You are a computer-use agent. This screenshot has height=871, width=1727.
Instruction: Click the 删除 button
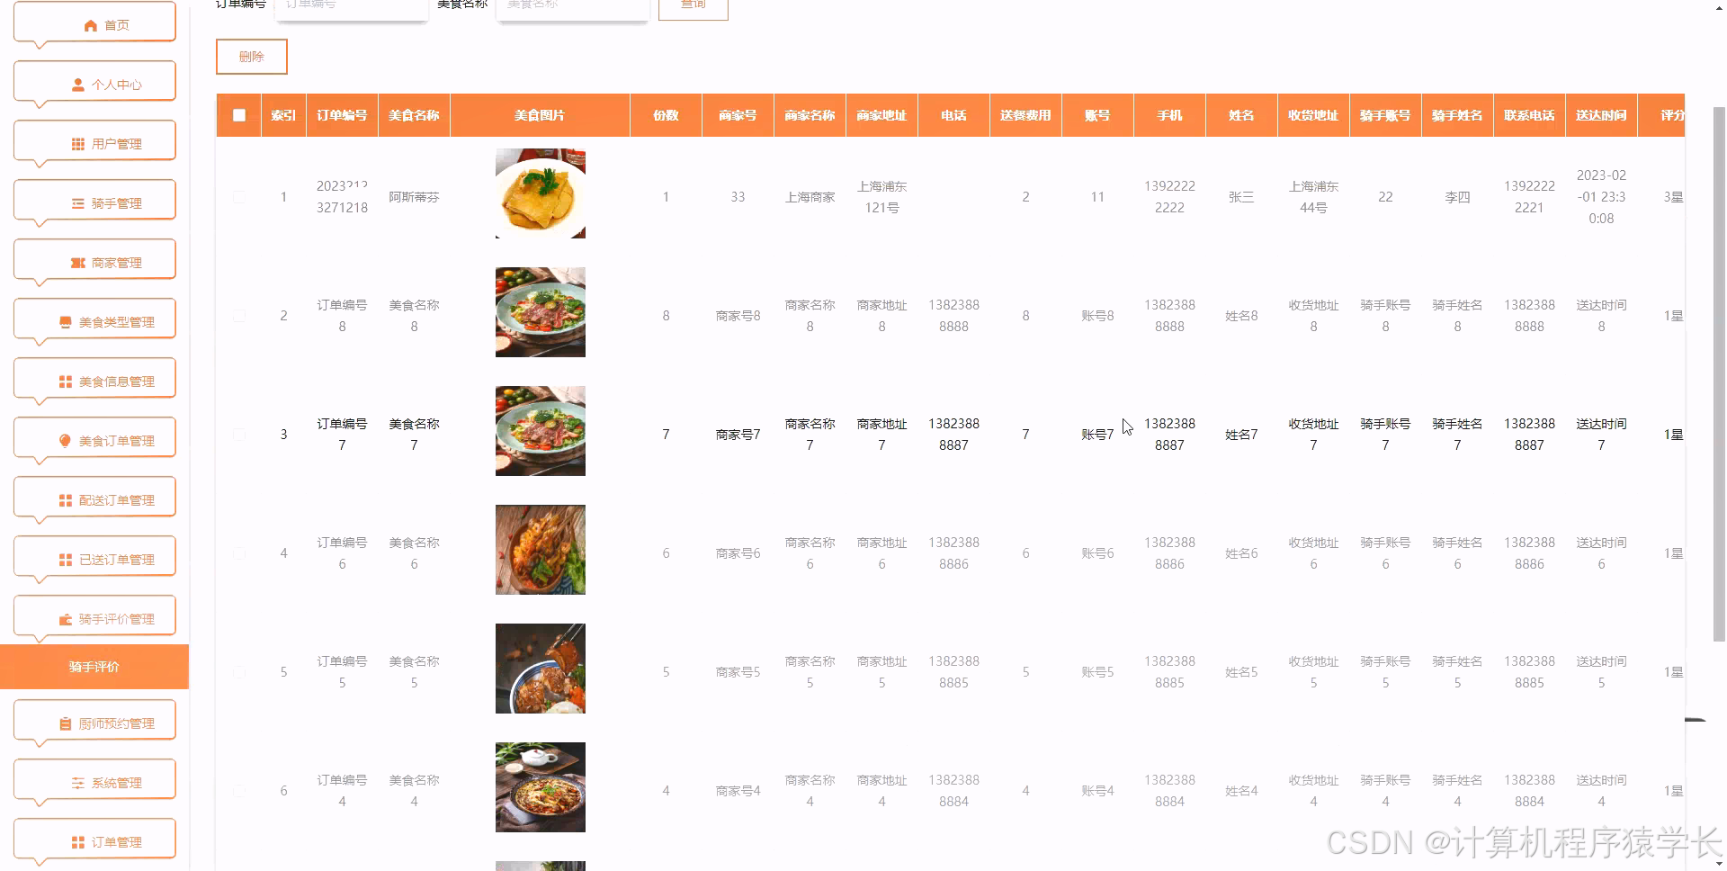coord(252,57)
